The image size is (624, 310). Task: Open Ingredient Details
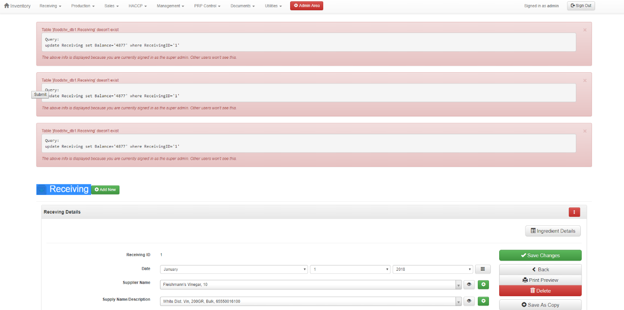click(x=553, y=231)
